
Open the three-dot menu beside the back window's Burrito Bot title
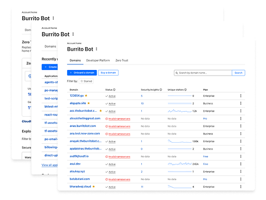point(53,18)
